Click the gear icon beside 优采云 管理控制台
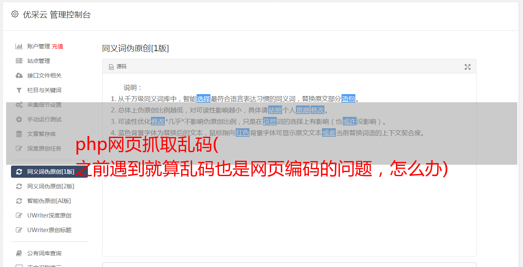Image resolution: width=523 pixels, height=267 pixels. pos(15,14)
